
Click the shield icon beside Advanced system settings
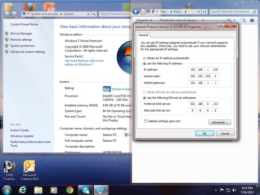point(6,52)
